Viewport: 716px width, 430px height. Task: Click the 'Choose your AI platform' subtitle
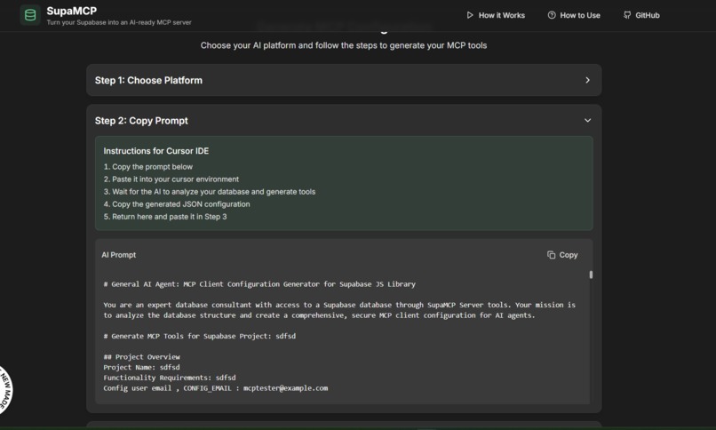[x=344, y=45]
